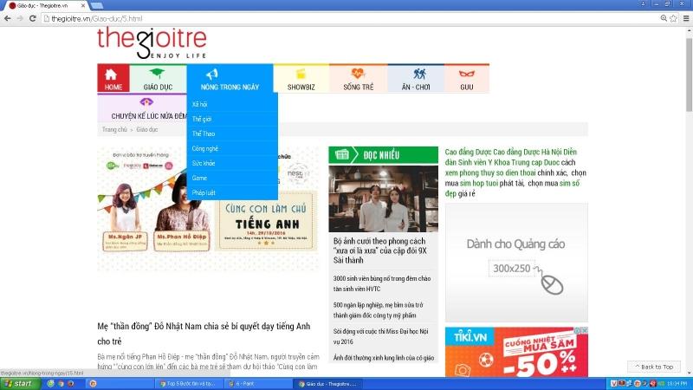Click the graduation cap Giáo Dục icon

click(158, 75)
